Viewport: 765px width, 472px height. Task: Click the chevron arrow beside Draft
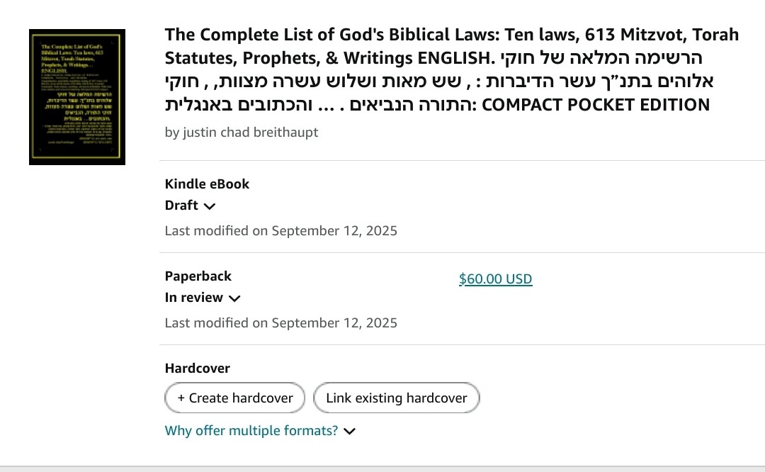point(209,206)
